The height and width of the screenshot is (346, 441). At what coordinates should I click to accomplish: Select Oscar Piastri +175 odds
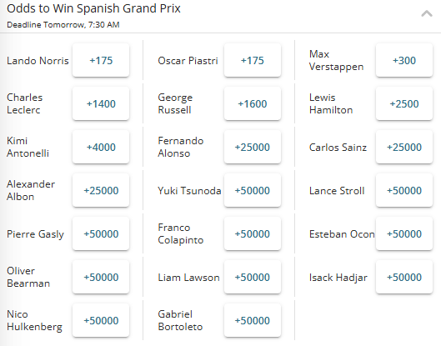tap(253, 60)
